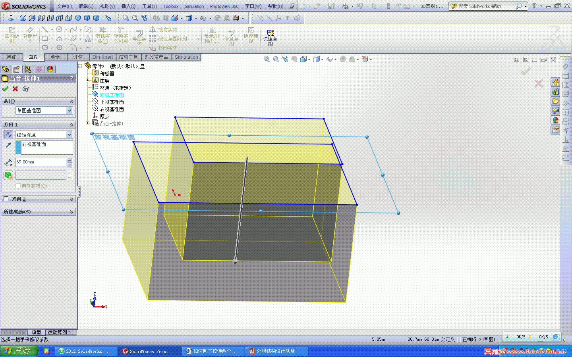
Task: Click the 69.00mm depth input field
Action: tap(41, 162)
